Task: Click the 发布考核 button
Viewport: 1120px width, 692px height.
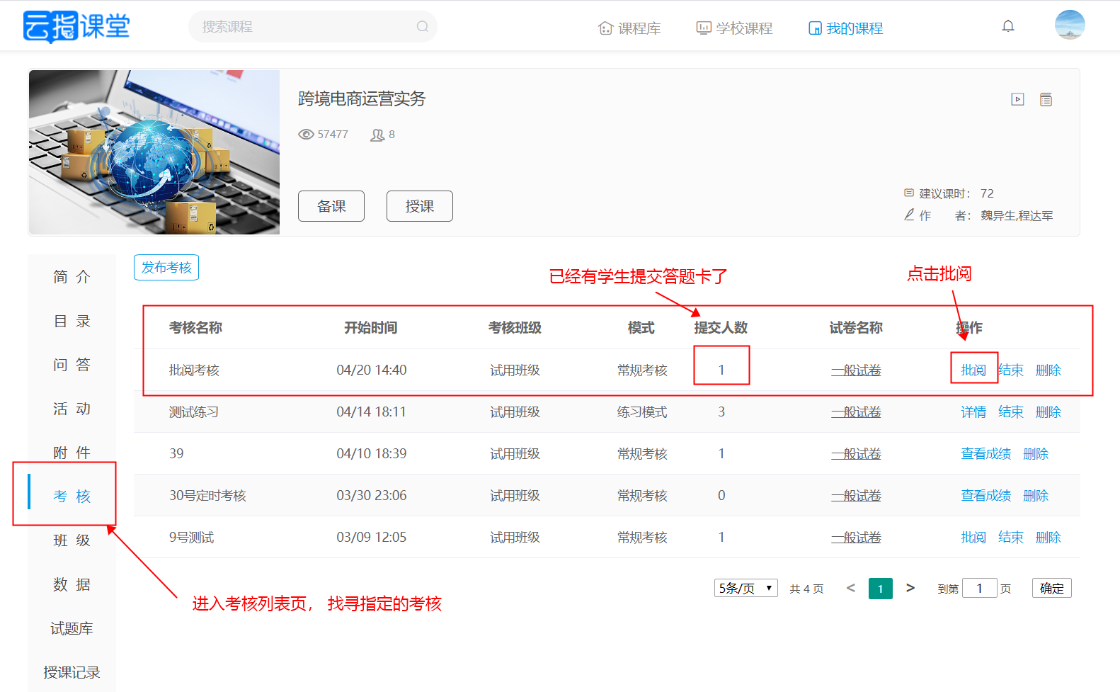Action: 166,268
